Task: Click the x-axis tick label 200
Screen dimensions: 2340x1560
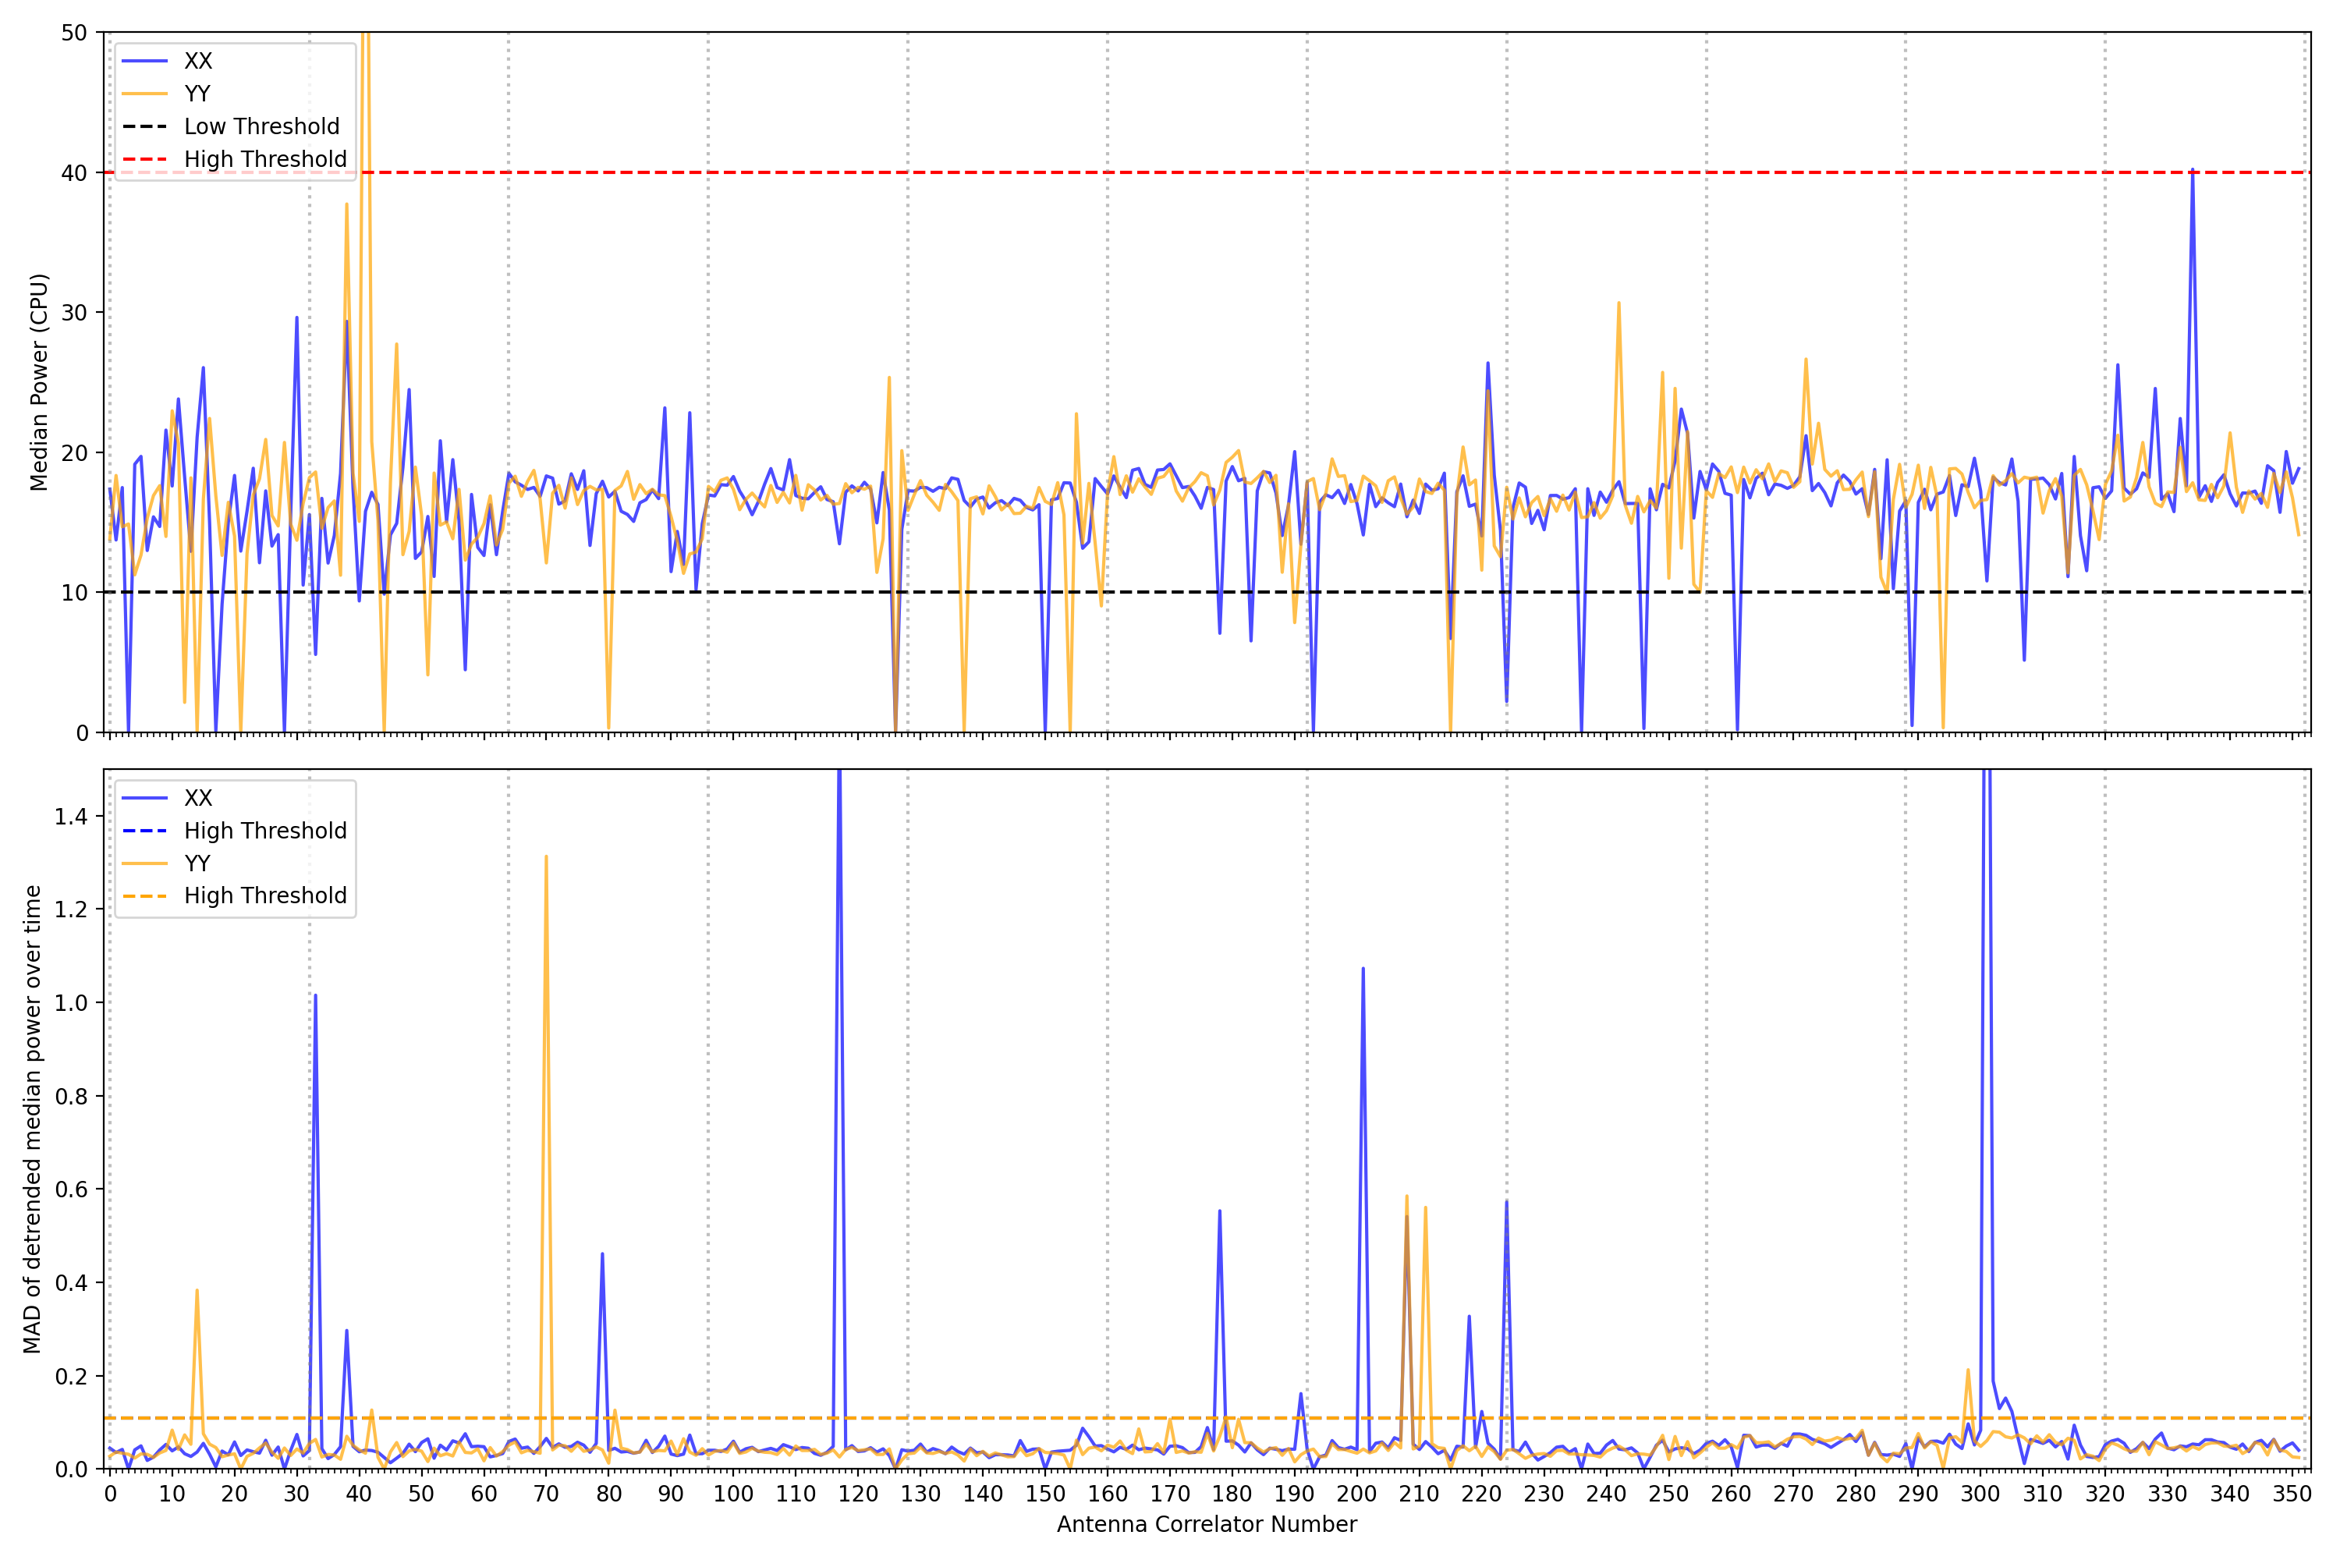Action: 1356,1494
